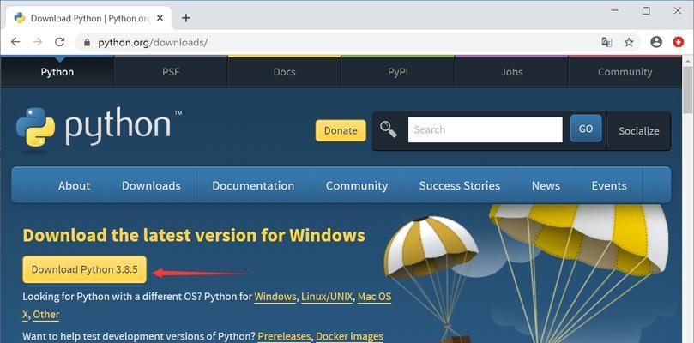
Task: Open the Socialize menu
Action: [x=639, y=131]
